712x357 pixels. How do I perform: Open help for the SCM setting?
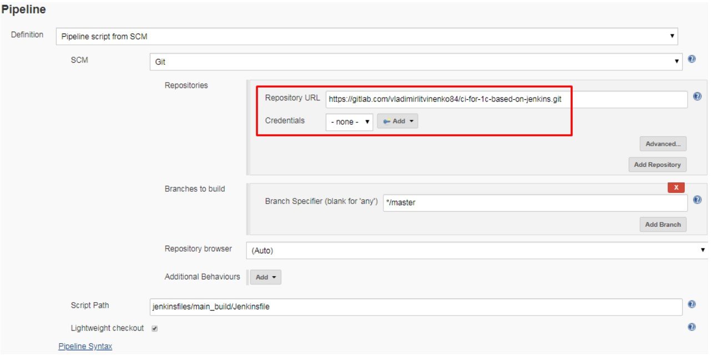click(x=691, y=59)
